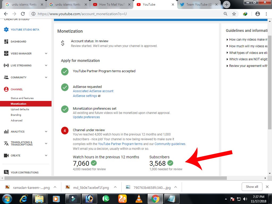The height and width of the screenshot is (204, 272).
Task: Click the Community people icon
Action: [6, 77]
